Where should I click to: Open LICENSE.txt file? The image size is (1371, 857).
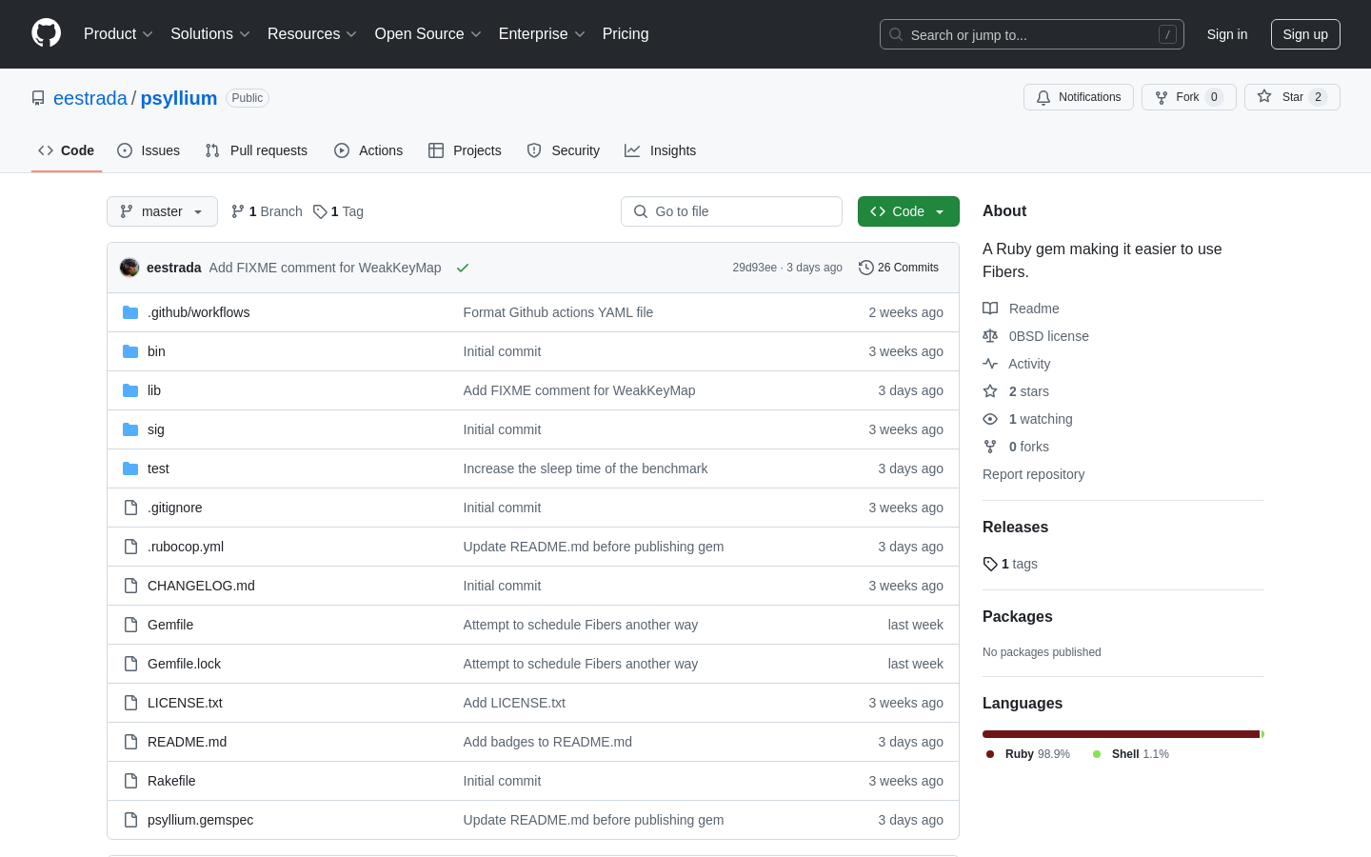tap(185, 703)
